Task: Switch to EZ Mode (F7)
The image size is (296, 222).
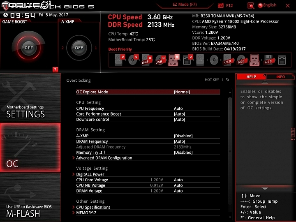Action: (x=185, y=5)
